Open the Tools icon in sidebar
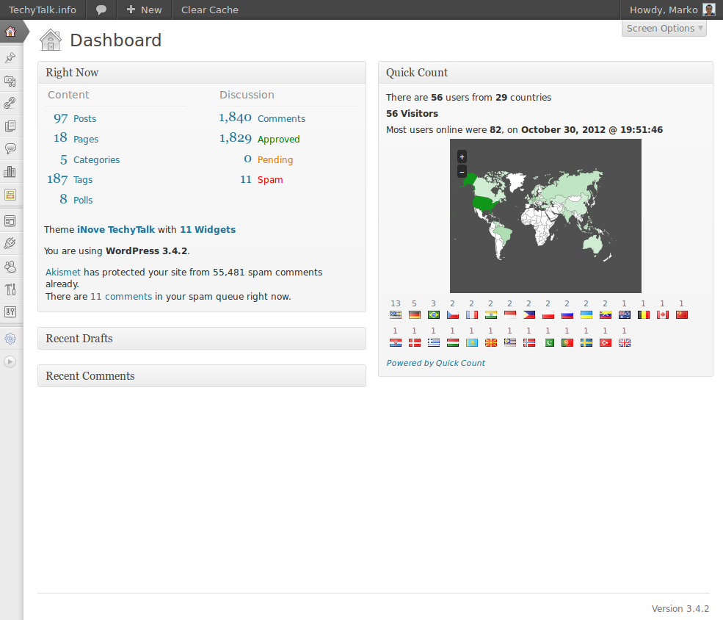Image resolution: width=723 pixels, height=620 pixels. coord(10,289)
